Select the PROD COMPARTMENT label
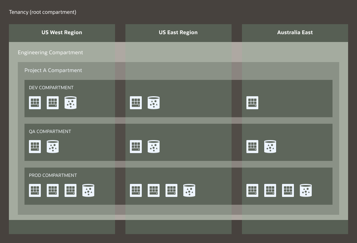Viewport: 357px width, 243px height. coord(53,175)
